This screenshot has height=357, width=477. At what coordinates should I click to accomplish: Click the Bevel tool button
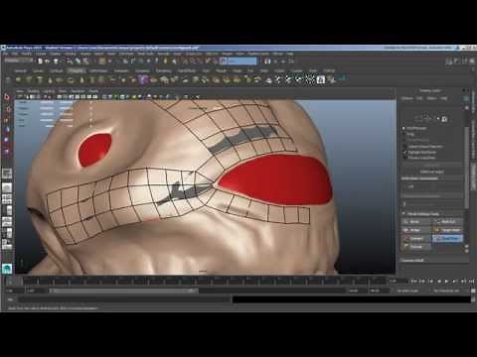point(417,222)
